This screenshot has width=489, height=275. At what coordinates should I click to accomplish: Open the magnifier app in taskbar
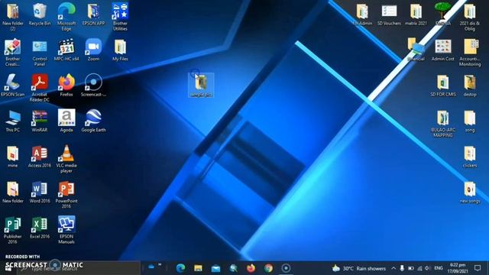[x=233, y=268]
